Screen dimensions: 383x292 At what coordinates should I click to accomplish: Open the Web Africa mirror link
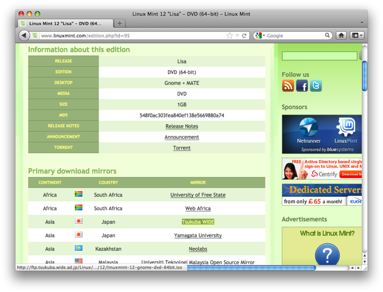[198, 208]
